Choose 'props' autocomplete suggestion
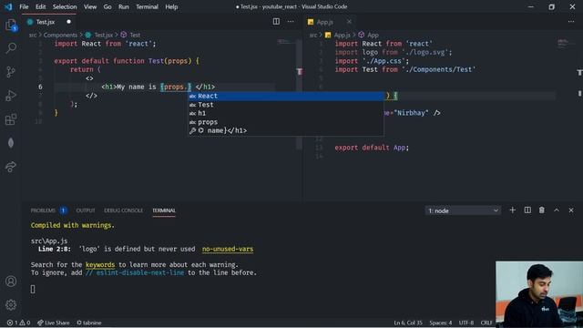This screenshot has width=583, height=328. (x=285, y=122)
